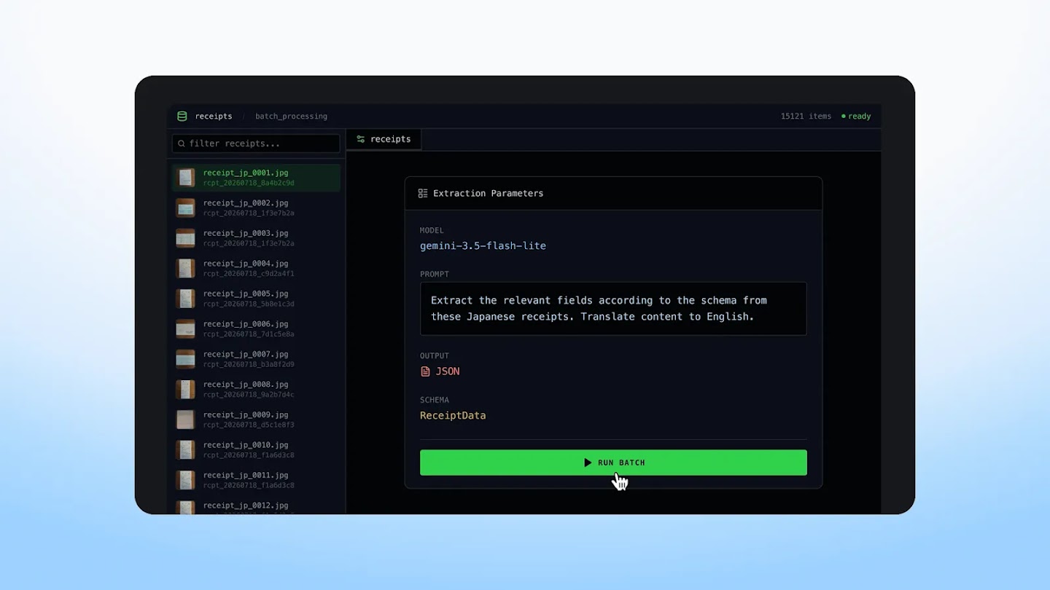Click the file name receipt_jp_0012.jpg
The height and width of the screenshot is (590, 1050).
[x=246, y=506]
